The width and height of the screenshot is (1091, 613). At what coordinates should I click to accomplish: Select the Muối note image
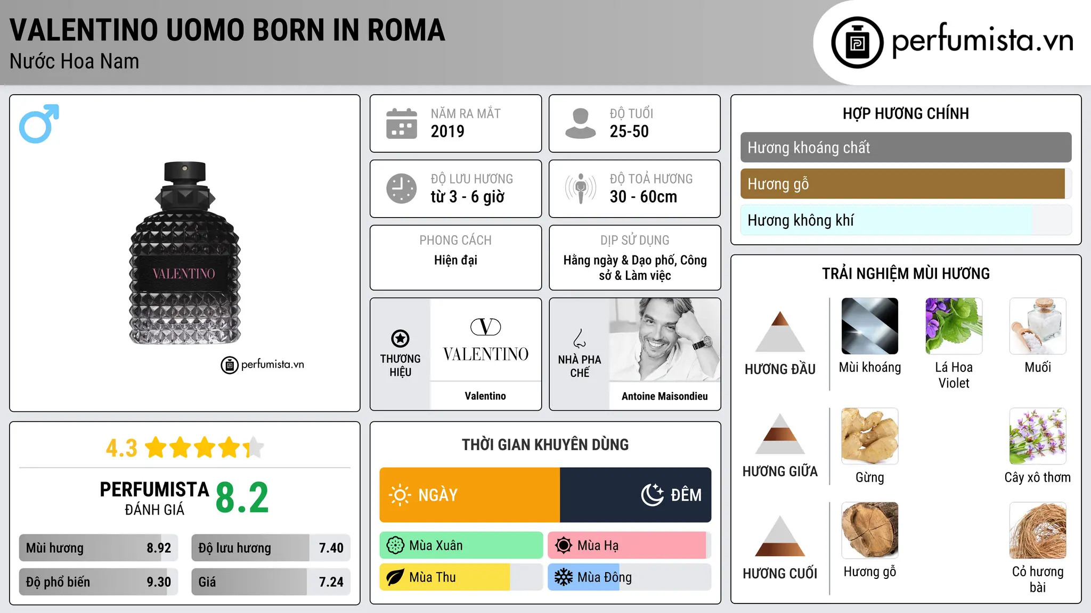(1038, 326)
